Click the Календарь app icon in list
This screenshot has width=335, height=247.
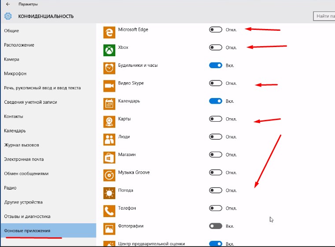pyautogui.click(x=109, y=104)
